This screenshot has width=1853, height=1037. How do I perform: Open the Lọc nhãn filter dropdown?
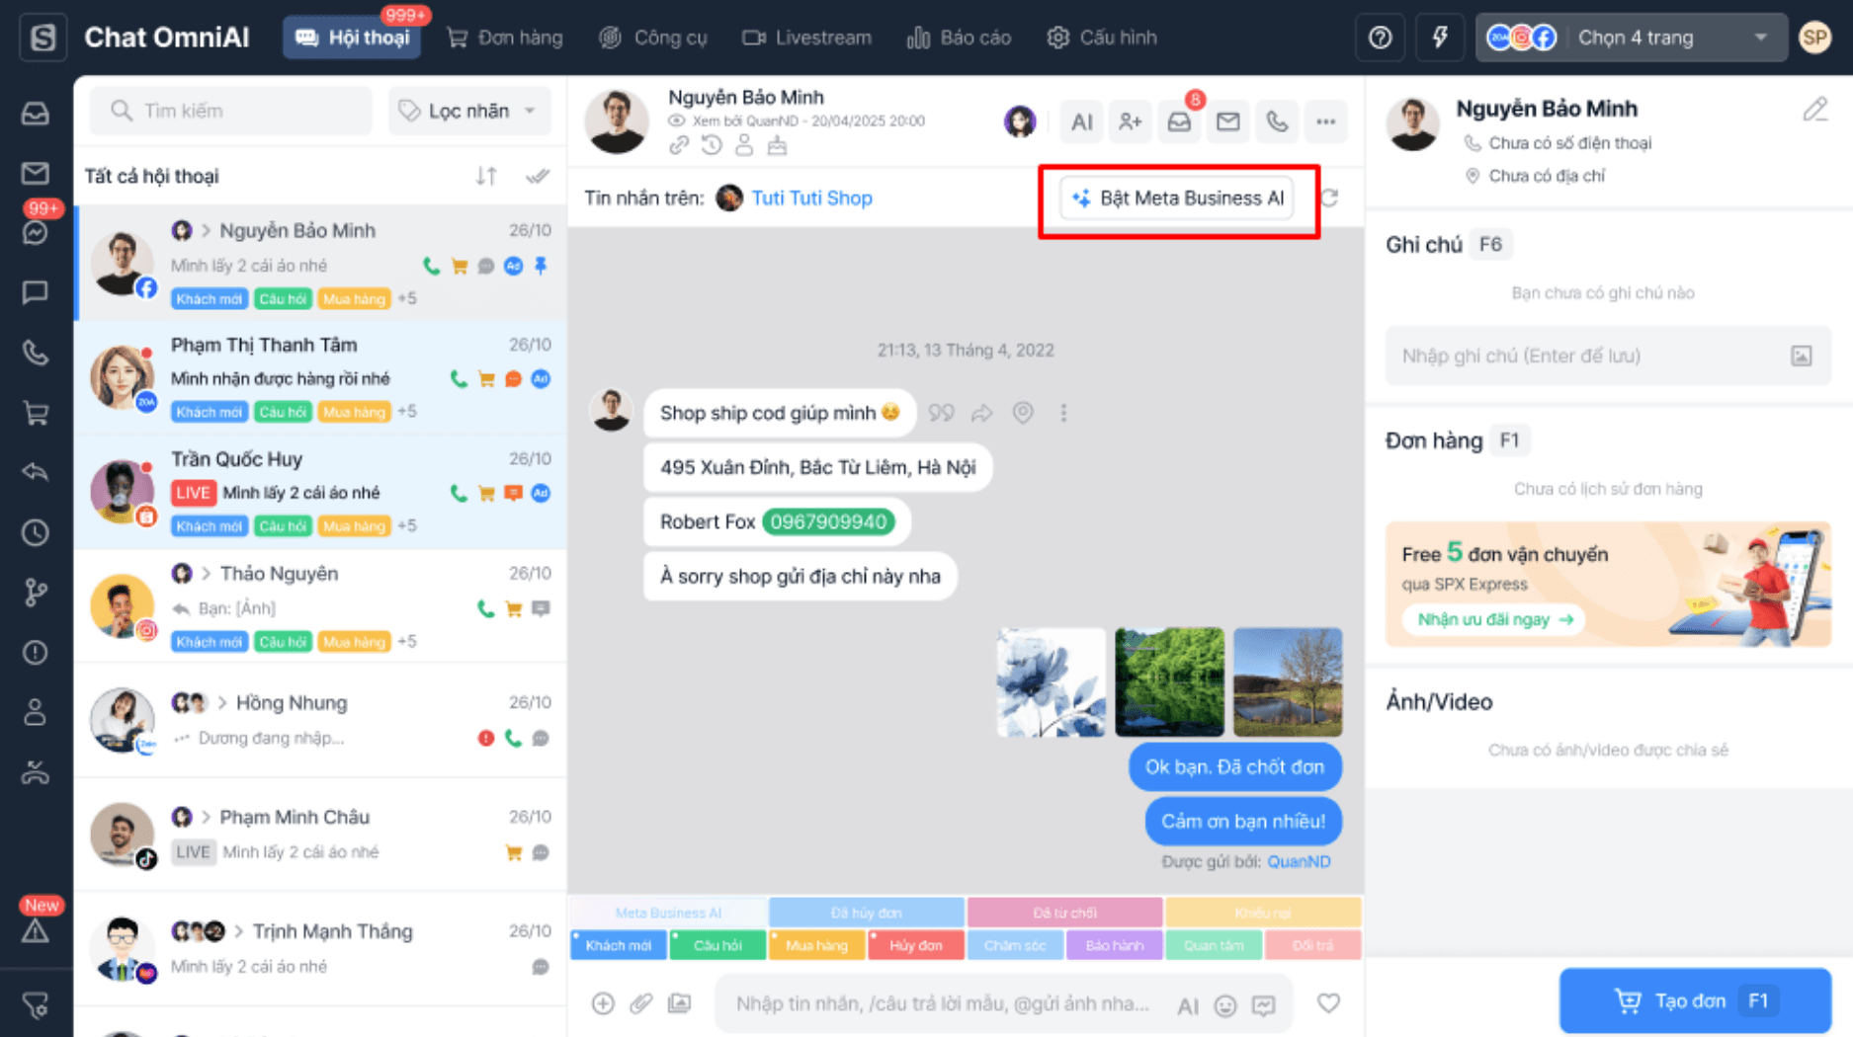pos(469,111)
